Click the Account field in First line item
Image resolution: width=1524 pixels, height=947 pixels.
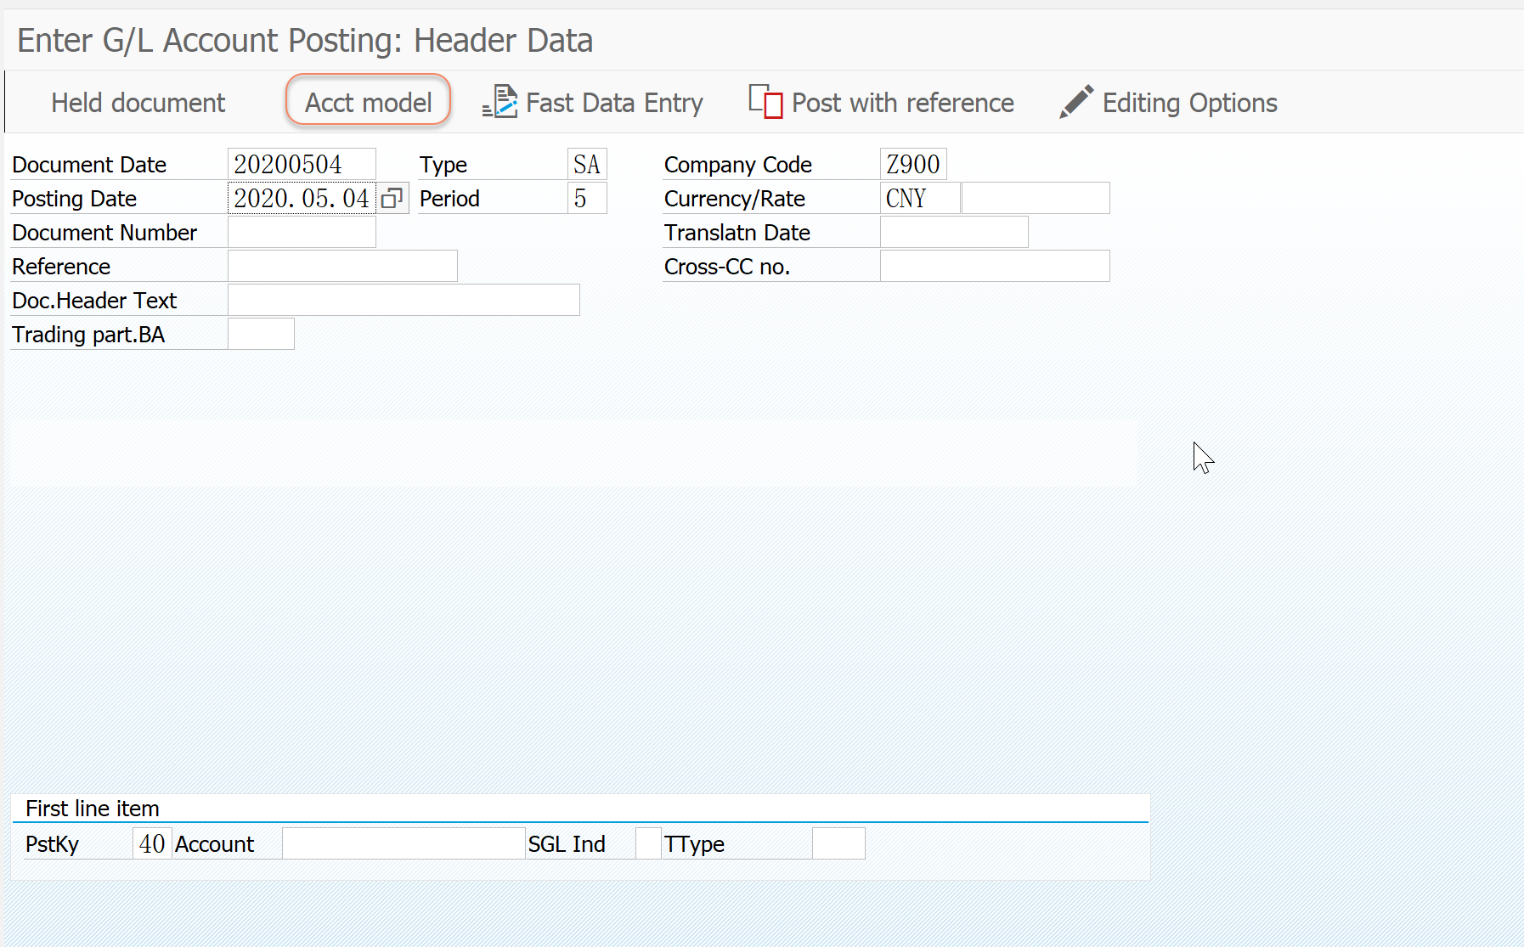[402, 843]
